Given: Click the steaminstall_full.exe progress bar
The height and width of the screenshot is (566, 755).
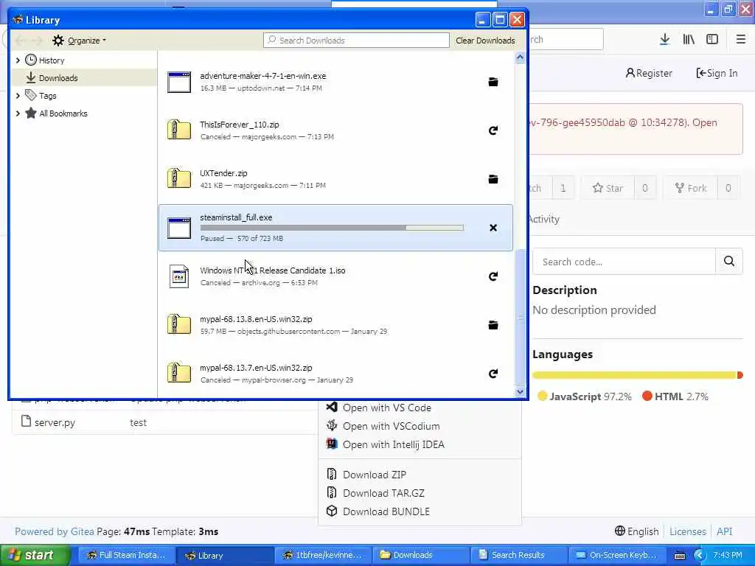Looking at the screenshot, I should pos(332,228).
